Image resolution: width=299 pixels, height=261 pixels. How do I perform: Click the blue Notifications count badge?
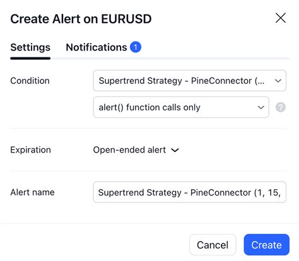click(x=136, y=47)
